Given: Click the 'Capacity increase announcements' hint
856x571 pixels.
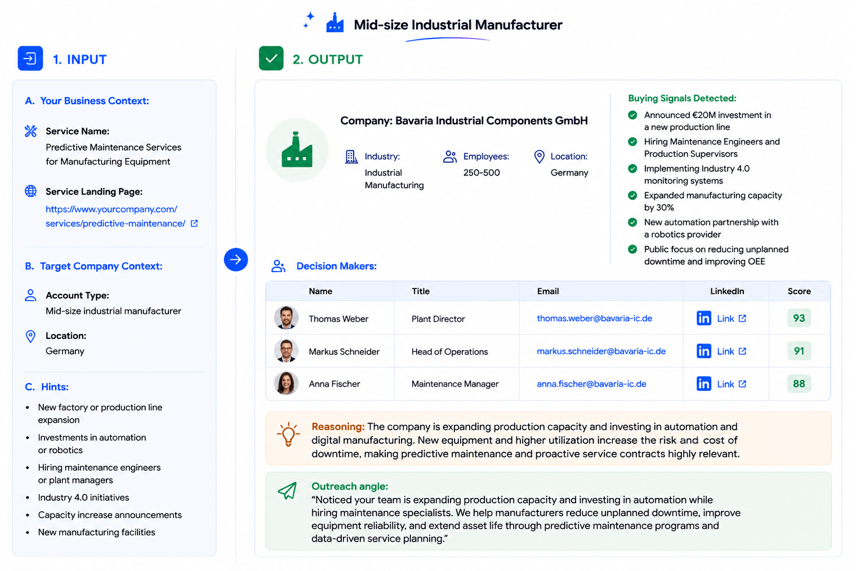Looking at the screenshot, I should (x=110, y=515).
